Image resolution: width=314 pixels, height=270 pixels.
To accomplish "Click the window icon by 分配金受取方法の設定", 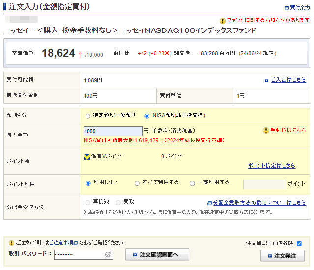I will [210, 203].
